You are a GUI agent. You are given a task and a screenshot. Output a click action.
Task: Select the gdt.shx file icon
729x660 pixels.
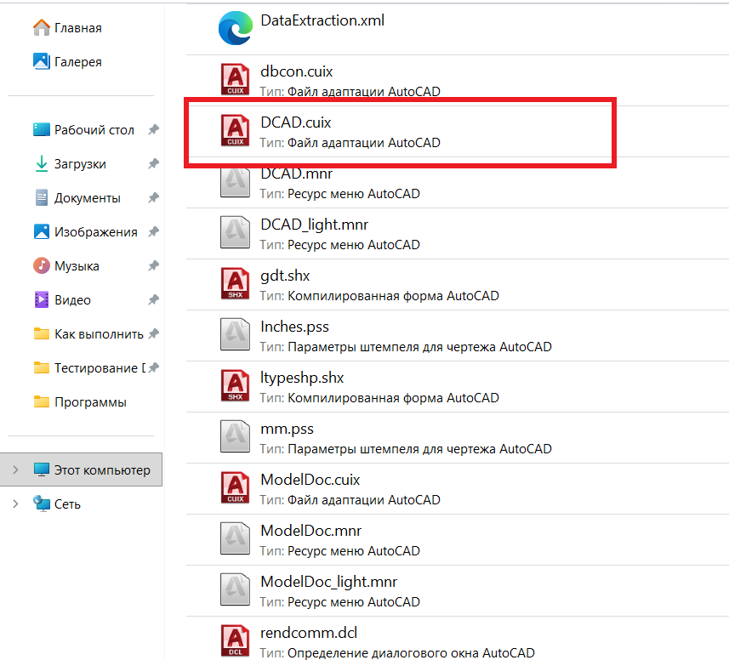pos(234,283)
